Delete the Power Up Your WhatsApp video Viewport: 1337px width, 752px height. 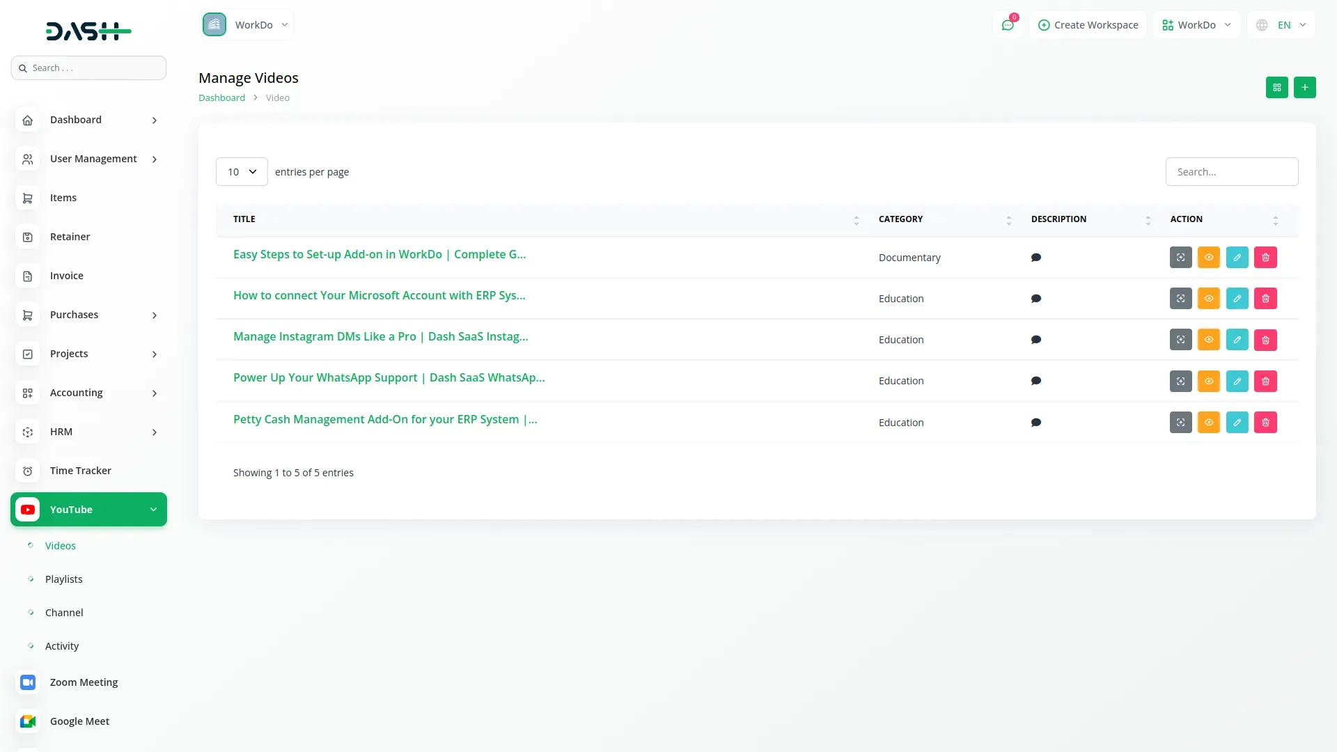pos(1265,381)
